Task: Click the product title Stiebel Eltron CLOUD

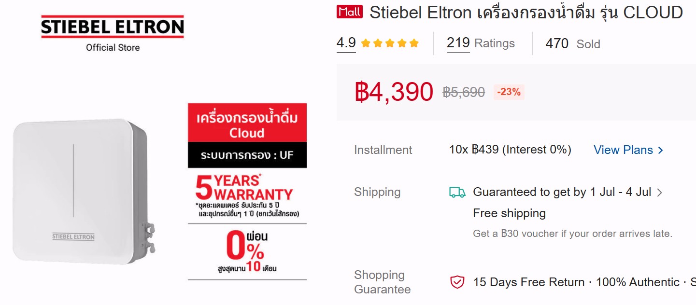Action: click(526, 13)
